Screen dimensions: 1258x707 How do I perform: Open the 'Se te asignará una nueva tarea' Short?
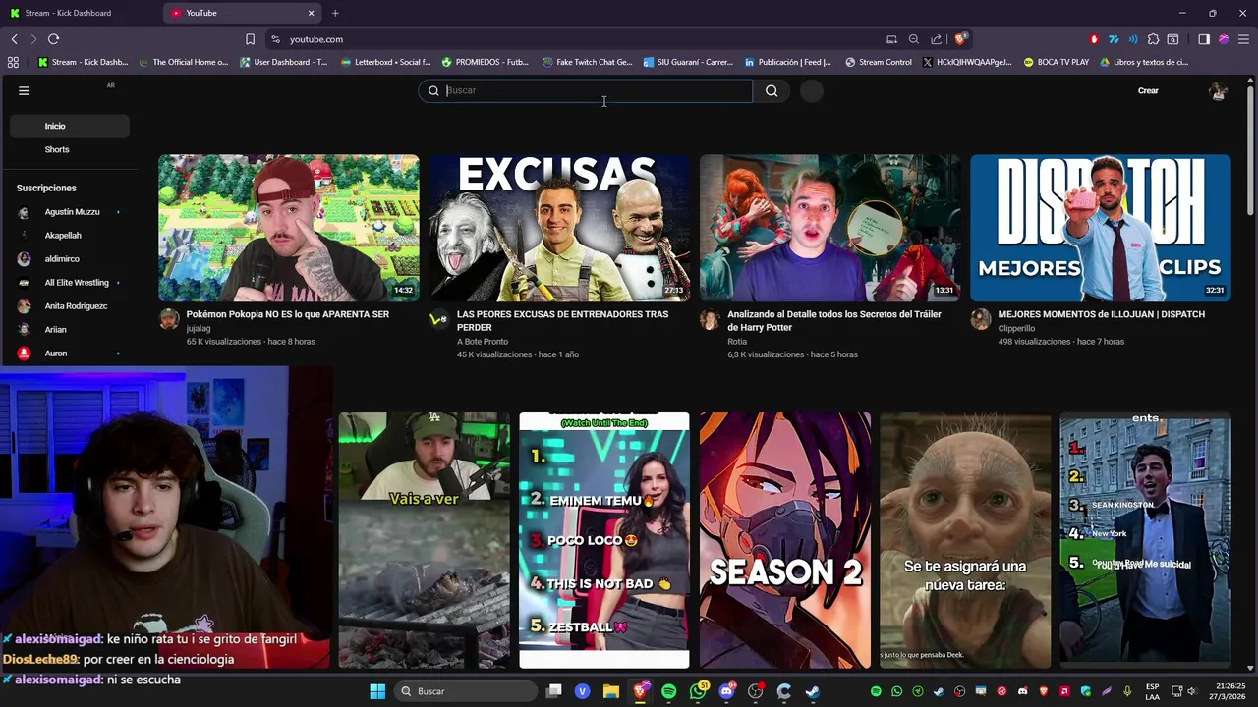coord(965,540)
